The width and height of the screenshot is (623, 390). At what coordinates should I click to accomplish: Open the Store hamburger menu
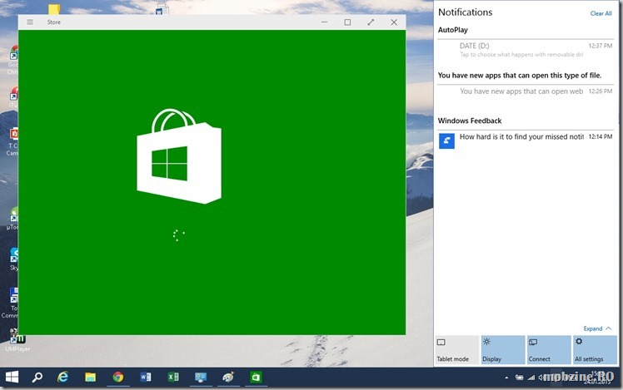tap(30, 22)
